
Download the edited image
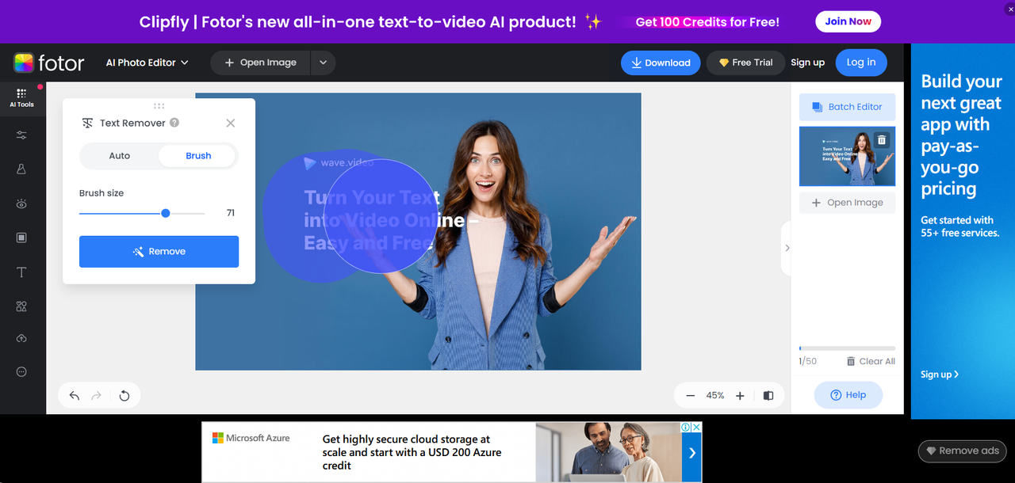[x=661, y=63]
